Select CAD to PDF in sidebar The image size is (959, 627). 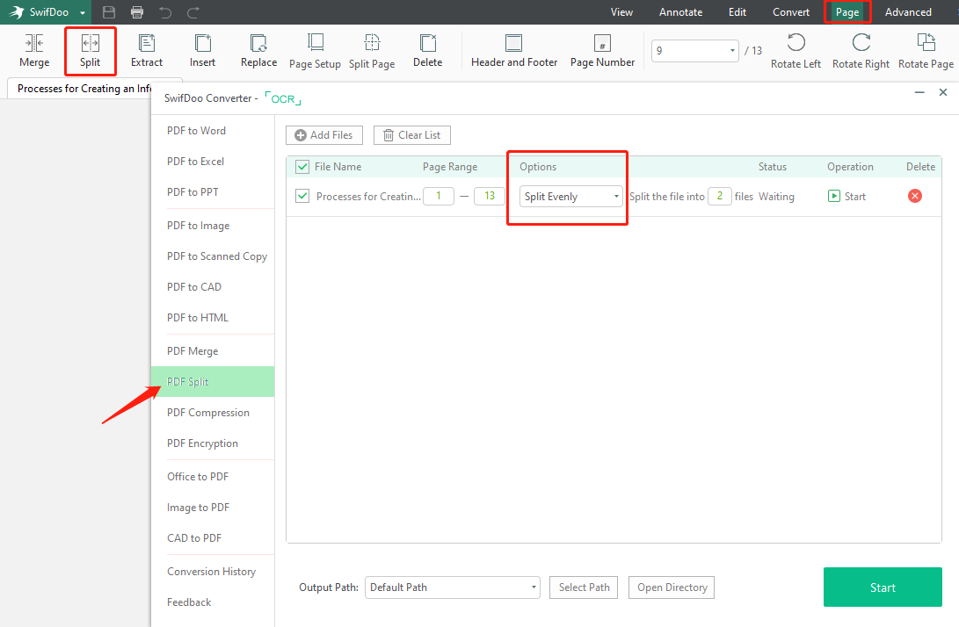tap(194, 537)
